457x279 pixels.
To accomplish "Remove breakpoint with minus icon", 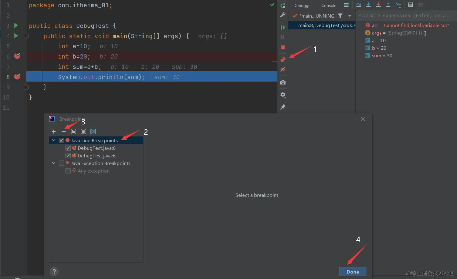I will 64,132.
